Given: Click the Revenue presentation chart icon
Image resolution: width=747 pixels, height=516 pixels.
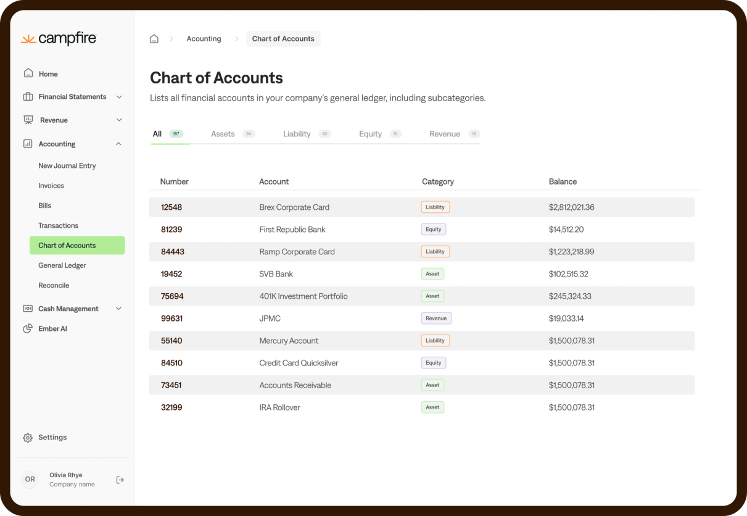Looking at the screenshot, I should pyautogui.click(x=28, y=120).
